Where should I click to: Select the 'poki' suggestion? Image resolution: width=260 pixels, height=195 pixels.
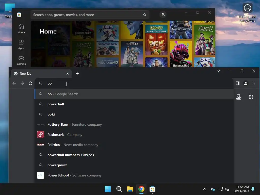pyautogui.click(x=134, y=114)
